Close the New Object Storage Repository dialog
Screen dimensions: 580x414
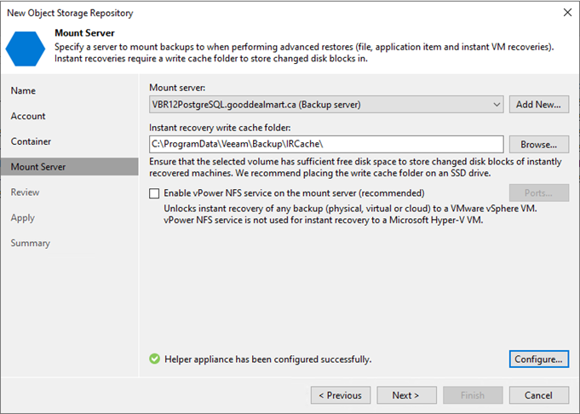[567, 13]
